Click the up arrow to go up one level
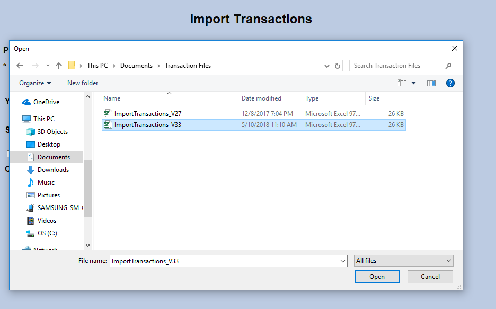496x309 pixels. [x=58, y=65]
